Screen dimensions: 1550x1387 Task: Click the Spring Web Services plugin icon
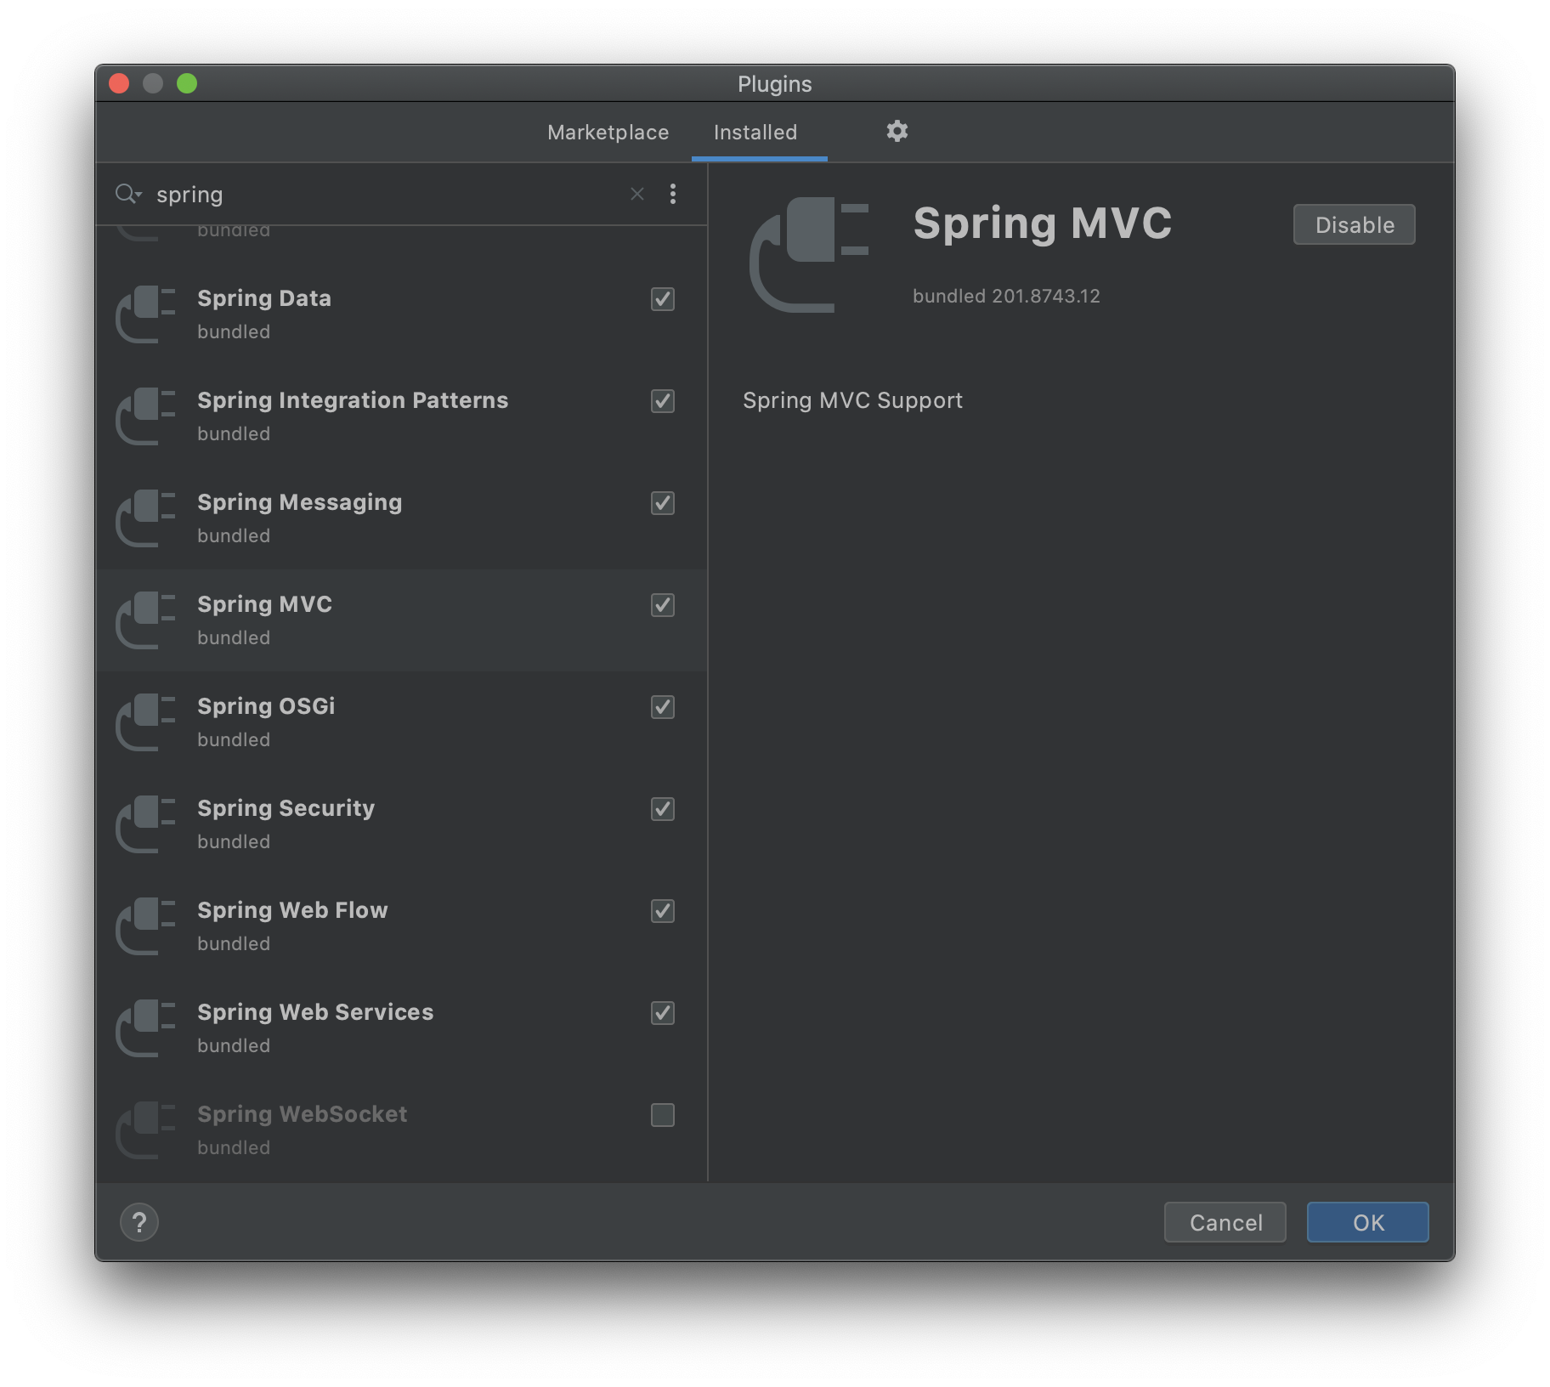[145, 1028]
